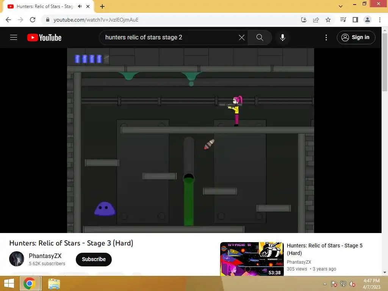Open Stage 5 (Hard) video thumbnail

252,259
